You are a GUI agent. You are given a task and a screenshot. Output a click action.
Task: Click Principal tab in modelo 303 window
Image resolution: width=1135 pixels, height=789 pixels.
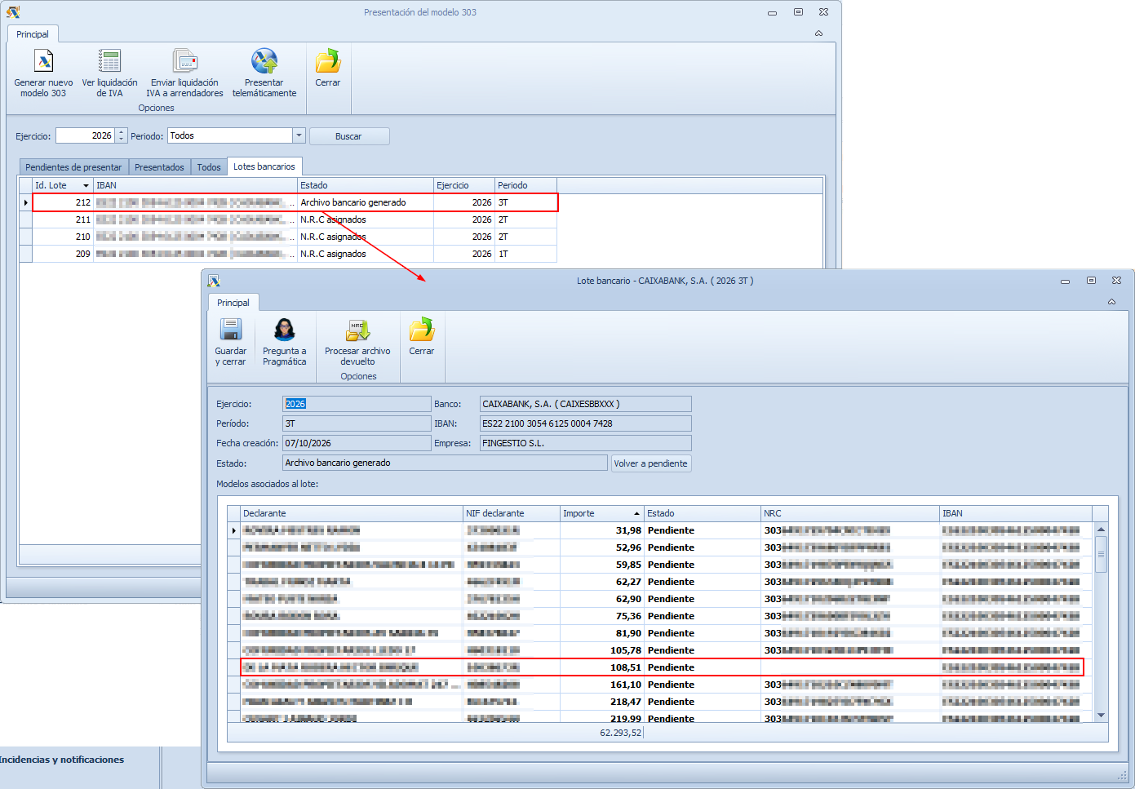(33, 34)
